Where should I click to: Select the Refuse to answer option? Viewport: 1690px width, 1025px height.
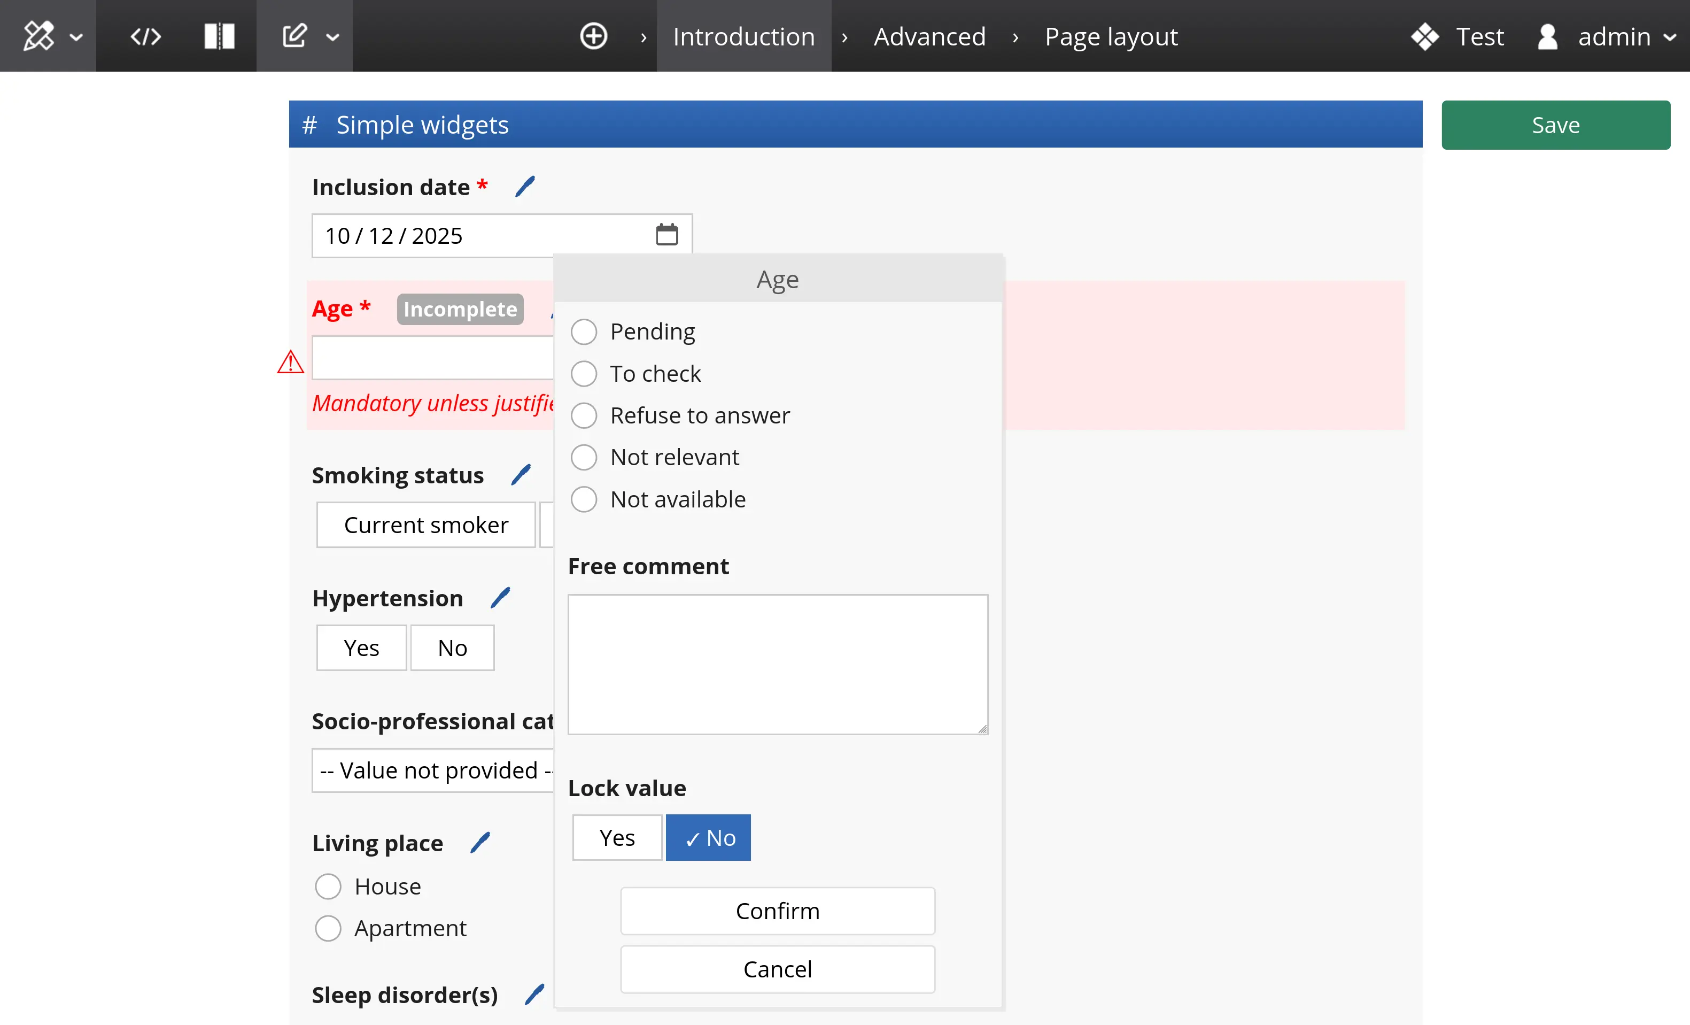[584, 416]
